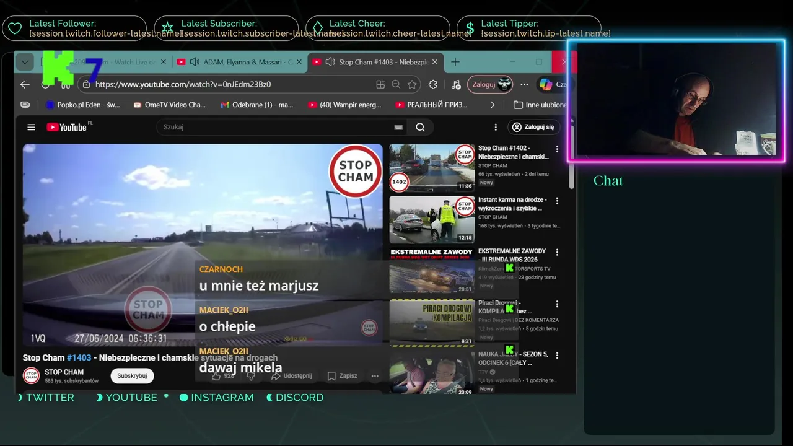Open the 'Stop Cham #1402' video title
The height and width of the screenshot is (446, 793).
(x=514, y=152)
